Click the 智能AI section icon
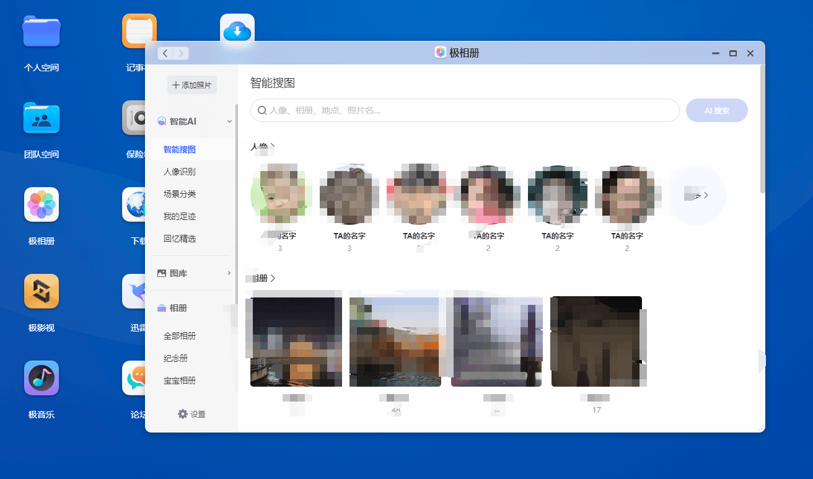Screen dimensions: 813x479 tap(162, 121)
